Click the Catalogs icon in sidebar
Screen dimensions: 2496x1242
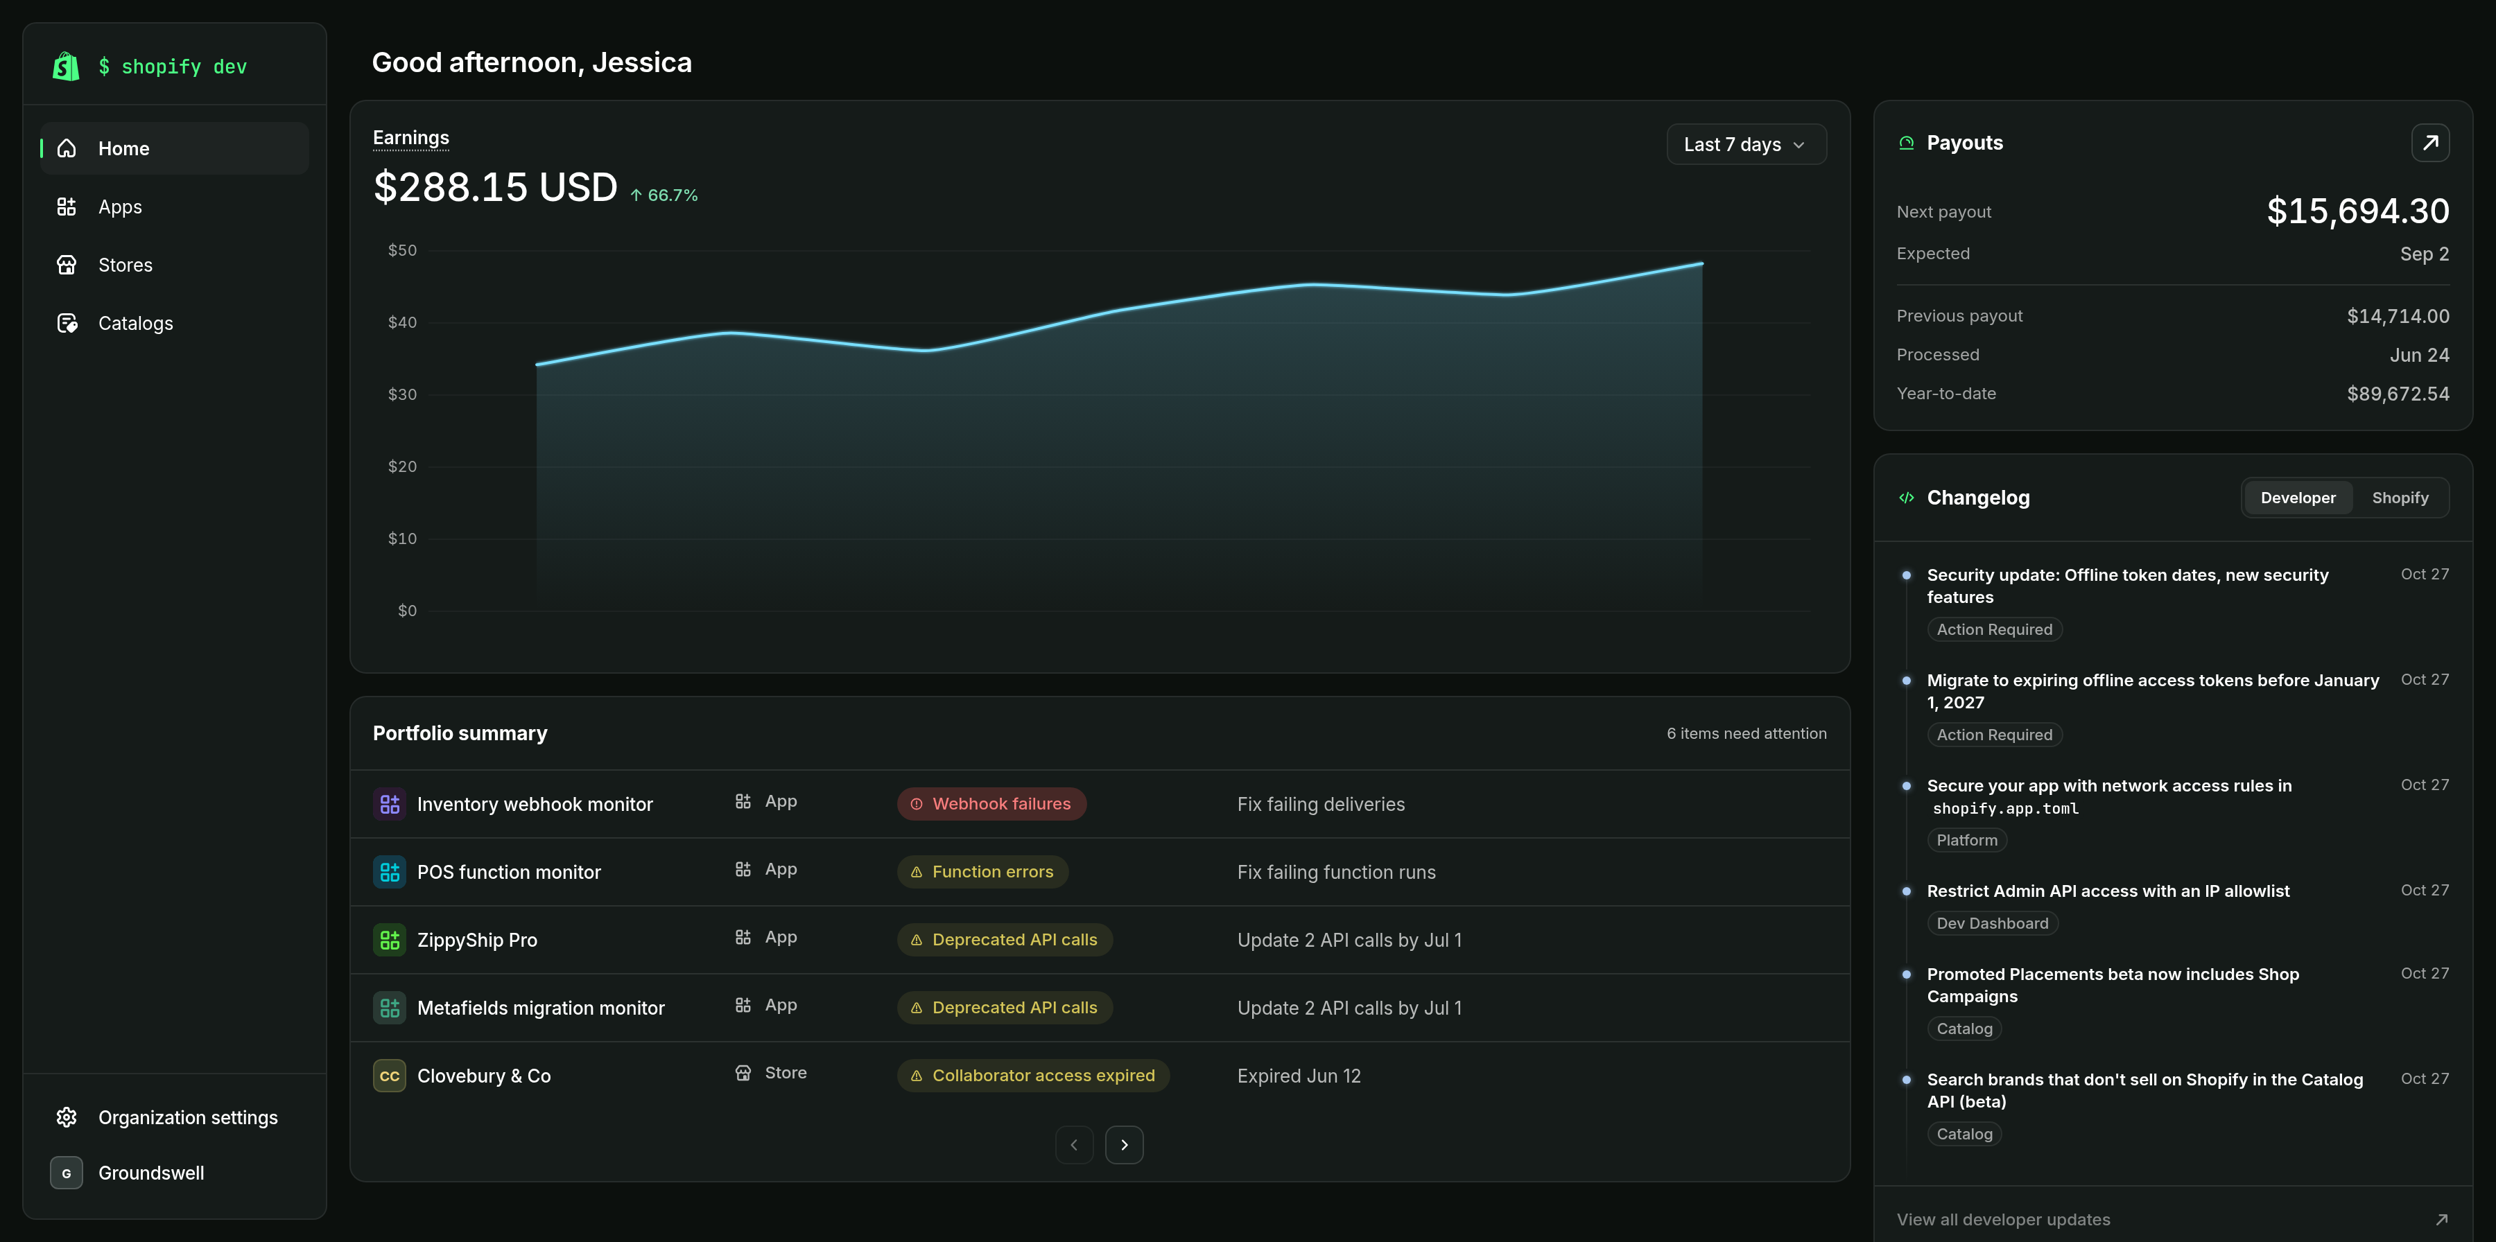coord(67,322)
